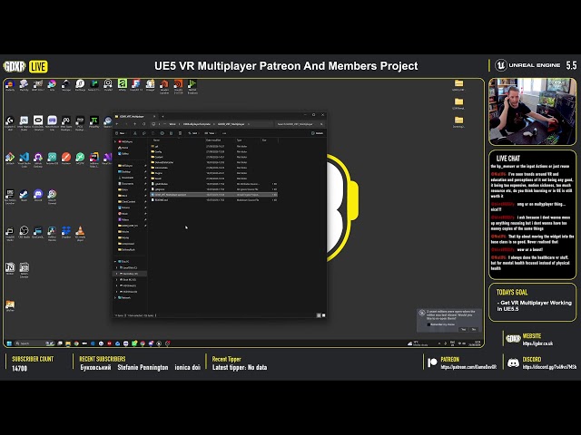Select the Config folder row
This screenshot has width=581, height=435.
pyautogui.click(x=214, y=151)
